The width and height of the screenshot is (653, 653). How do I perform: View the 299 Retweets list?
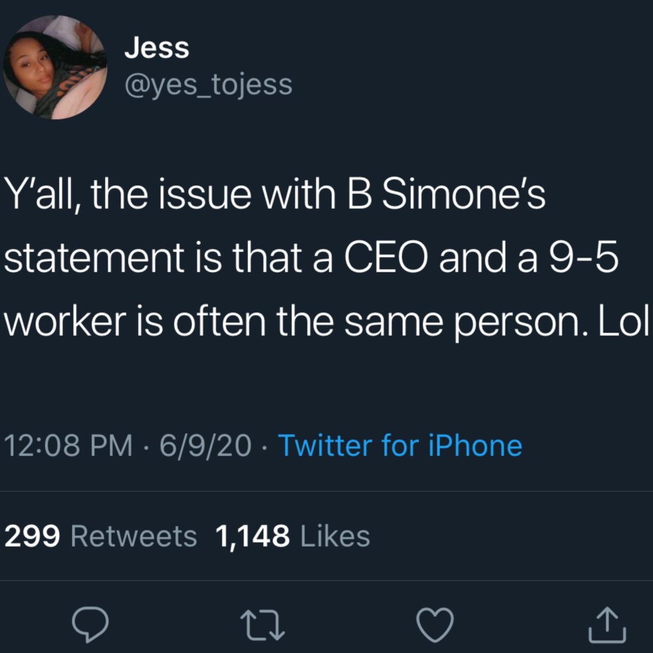[x=101, y=536]
